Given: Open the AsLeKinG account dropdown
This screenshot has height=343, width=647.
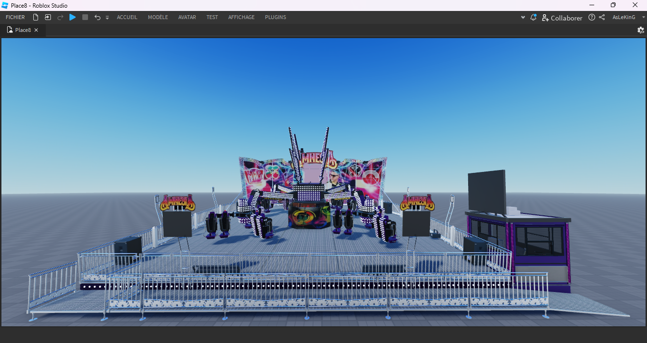Looking at the screenshot, I should pos(628,17).
